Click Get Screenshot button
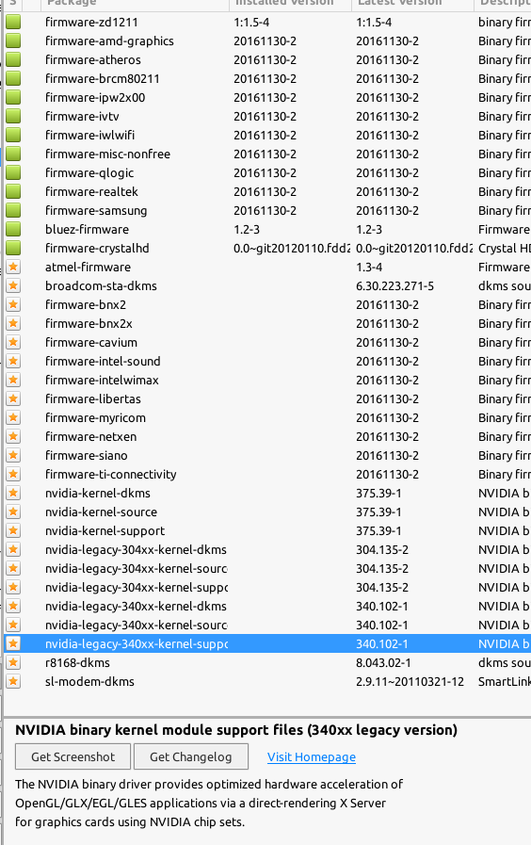 72,756
